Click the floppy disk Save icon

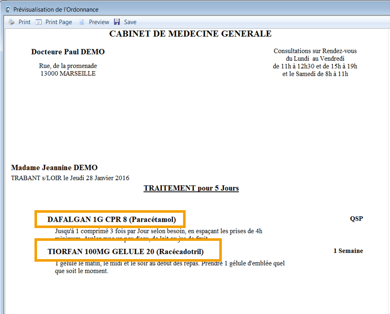tap(117, 22)
